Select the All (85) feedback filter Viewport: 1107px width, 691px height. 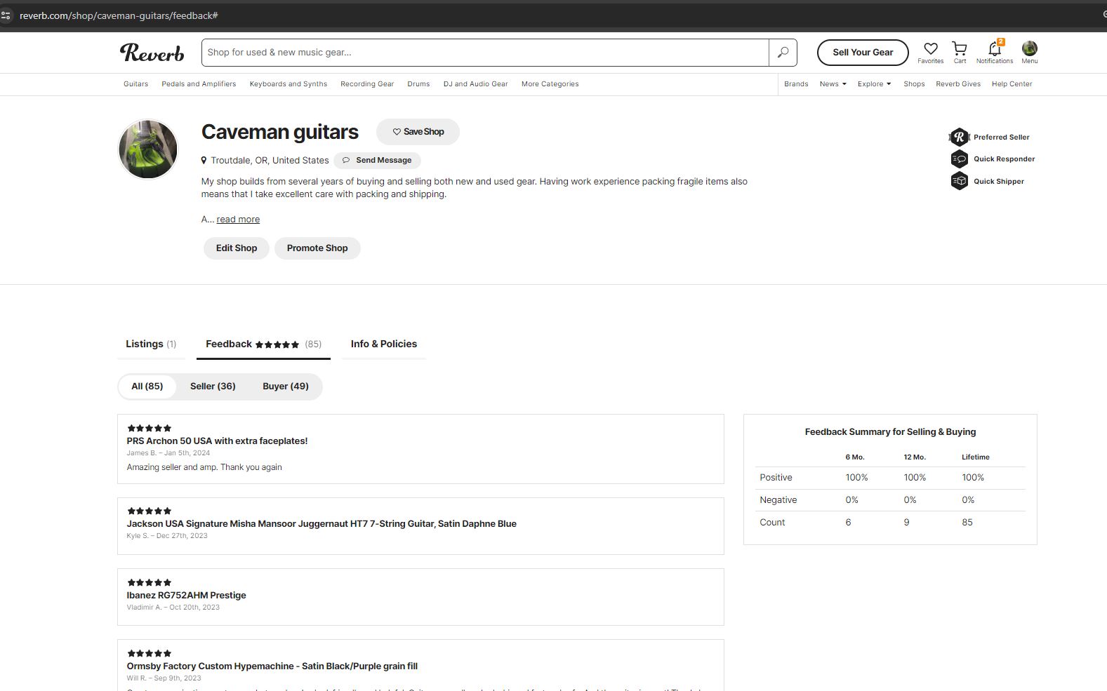(147, 387)
